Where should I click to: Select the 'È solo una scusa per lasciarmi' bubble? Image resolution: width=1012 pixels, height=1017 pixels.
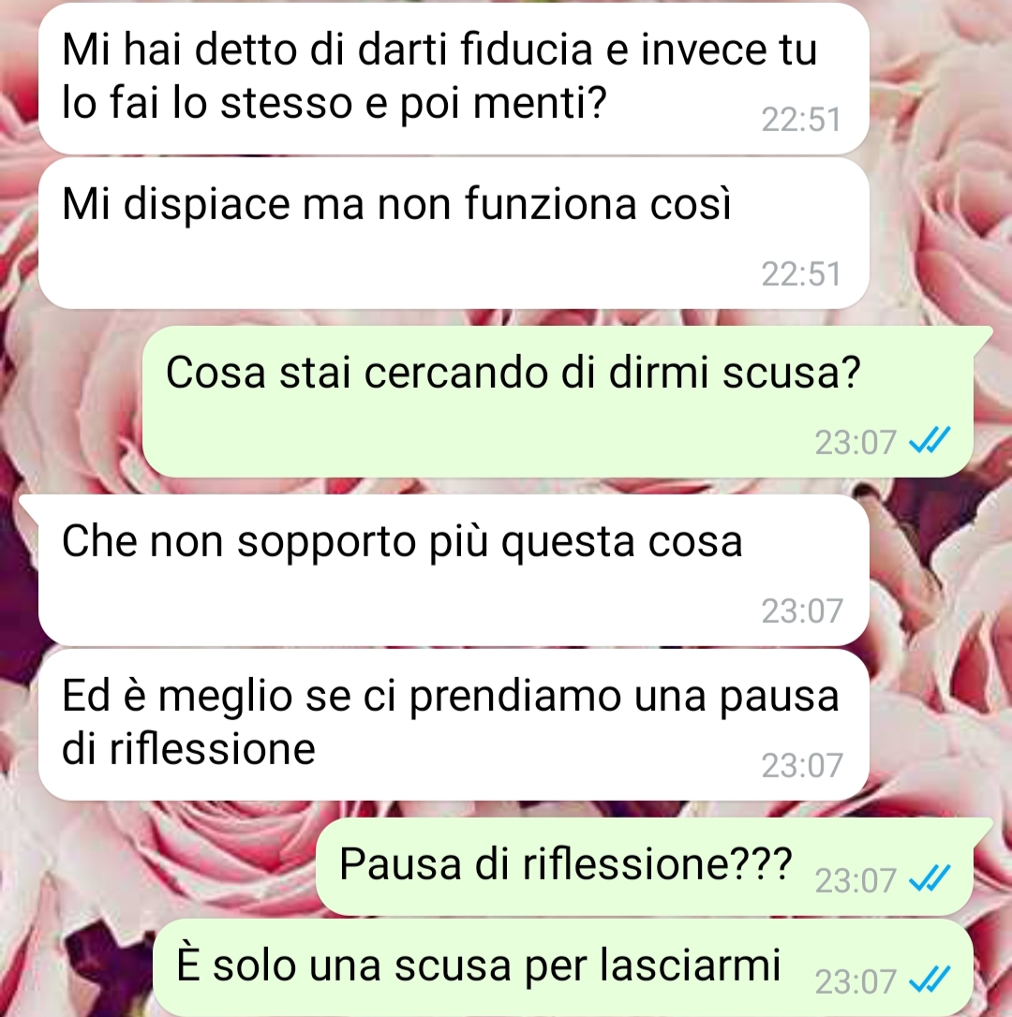(563, 967)
